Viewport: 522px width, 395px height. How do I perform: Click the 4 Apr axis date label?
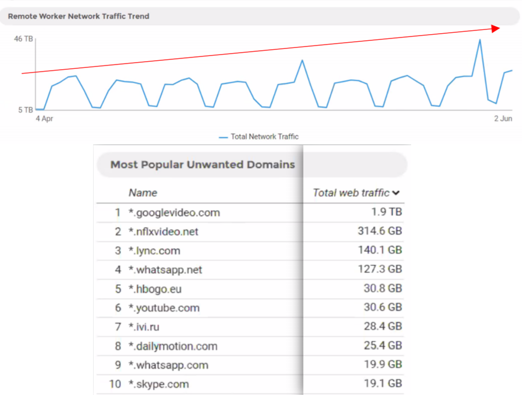tap(44, 119)
